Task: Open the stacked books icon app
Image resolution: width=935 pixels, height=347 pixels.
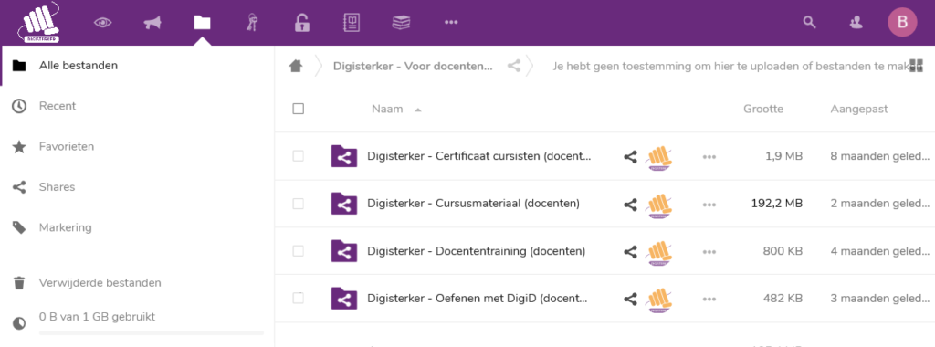Action: coord(402,23)
